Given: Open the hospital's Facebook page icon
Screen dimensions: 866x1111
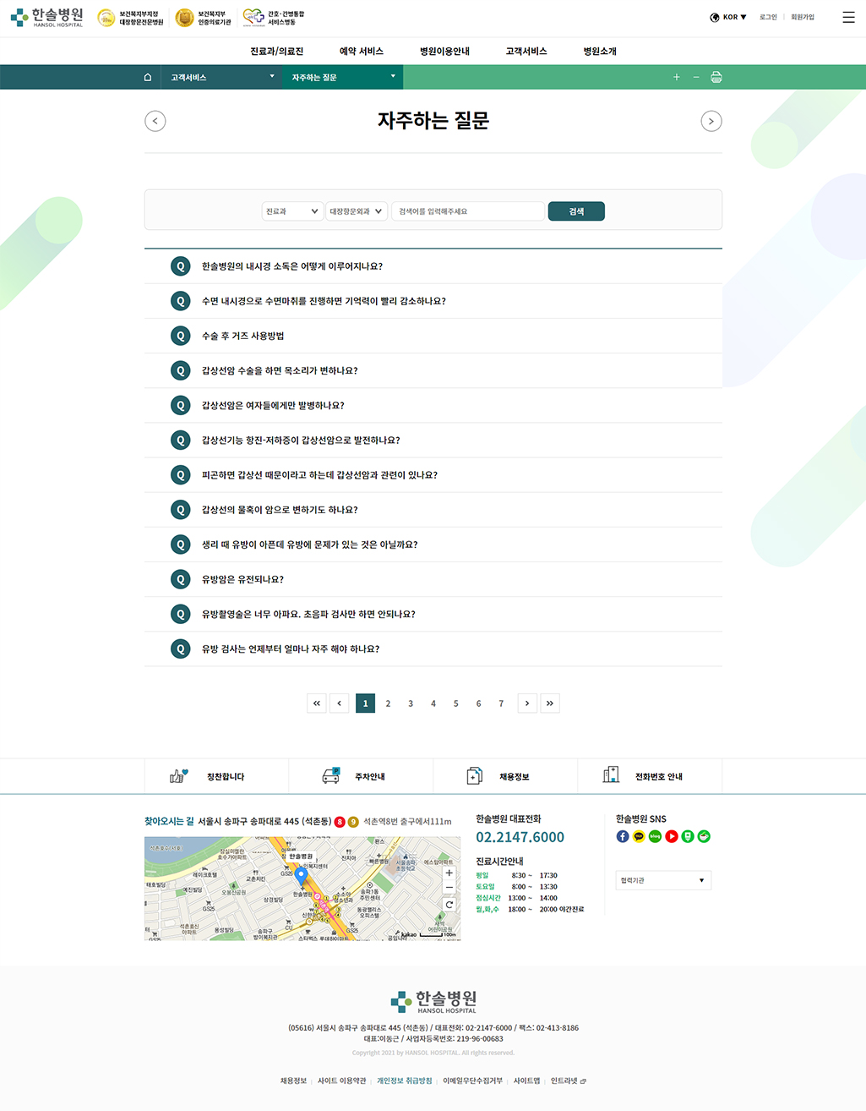Looking at the screenshot, I should [x=623, y=836].
